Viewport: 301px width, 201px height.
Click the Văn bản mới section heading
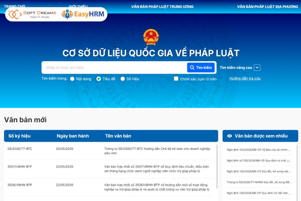pos(25,120)
